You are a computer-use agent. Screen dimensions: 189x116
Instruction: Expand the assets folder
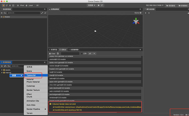(x=2, y=70)
